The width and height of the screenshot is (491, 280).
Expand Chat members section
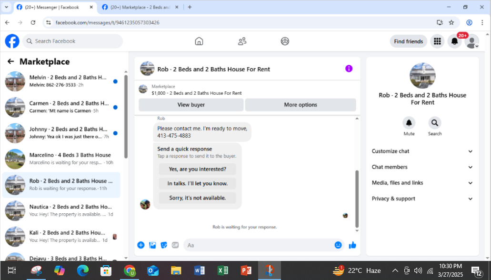pyautogui.click(x=422, y=167)
